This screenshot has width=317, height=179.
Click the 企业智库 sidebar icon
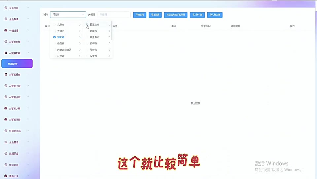tap(6, 19)
